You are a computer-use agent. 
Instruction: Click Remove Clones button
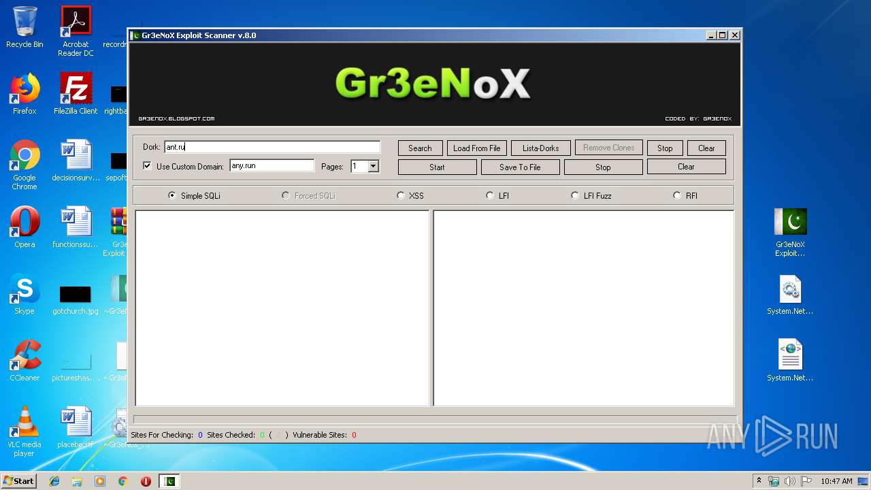608,148
